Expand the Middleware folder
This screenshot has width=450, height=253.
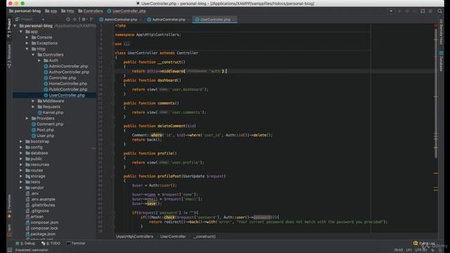tap(33, 101)
